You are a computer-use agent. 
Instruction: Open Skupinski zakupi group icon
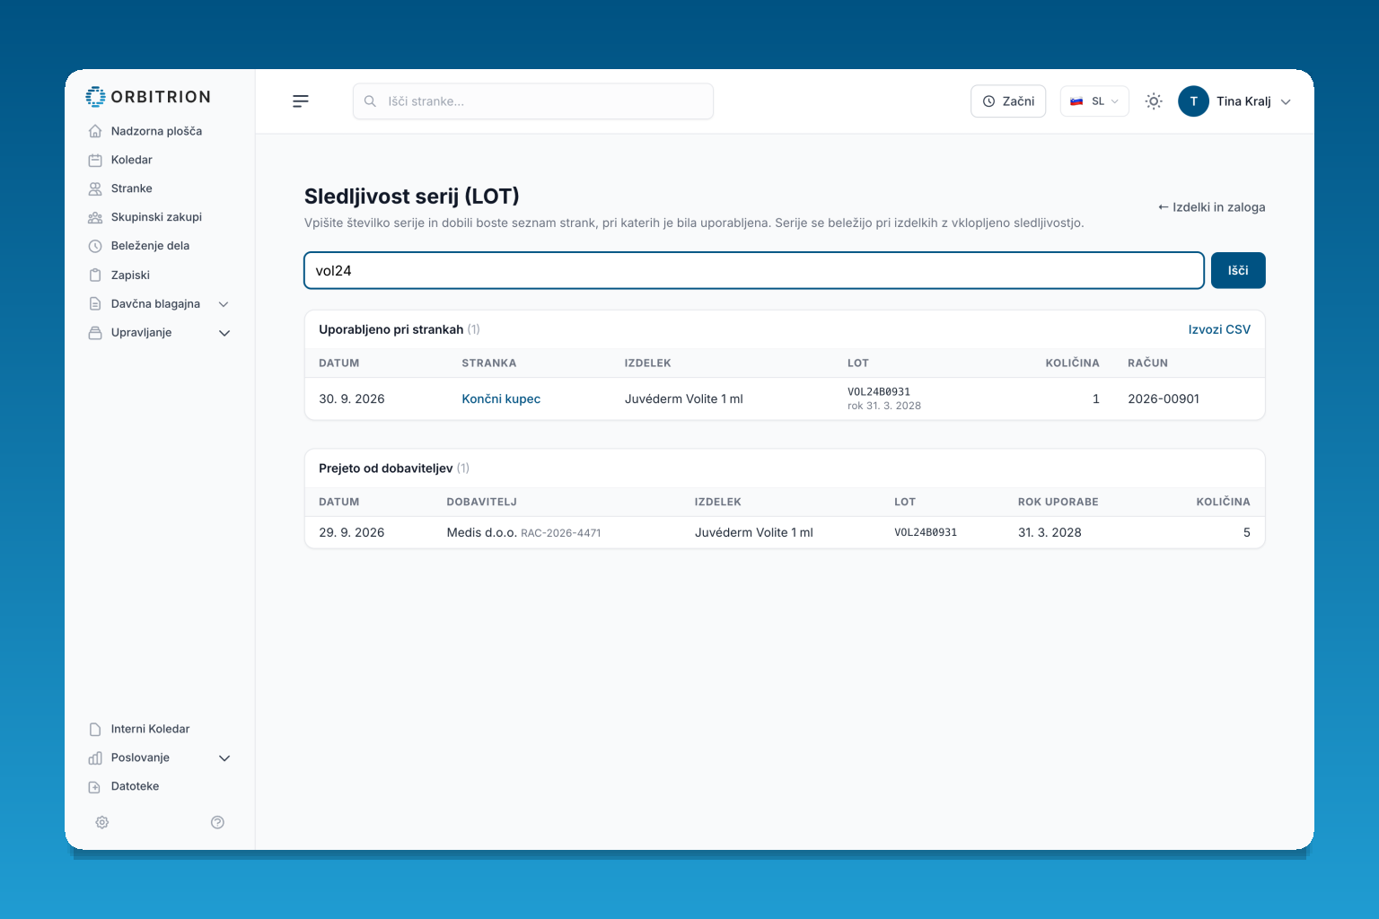tap(95, 217)
